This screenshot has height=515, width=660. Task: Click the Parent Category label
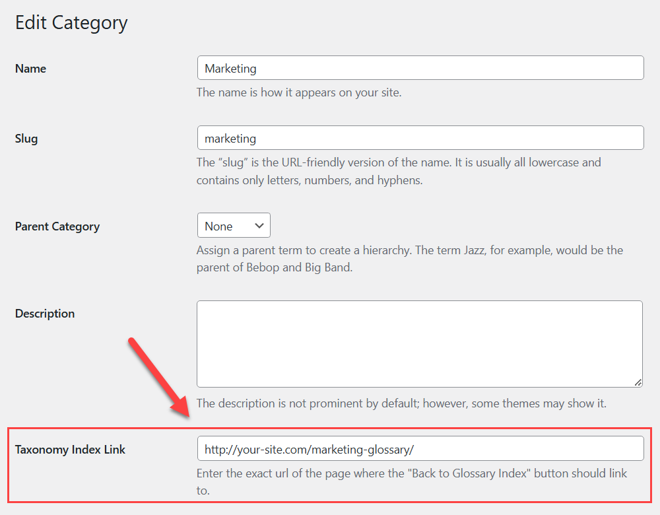[x=57, y=226]
